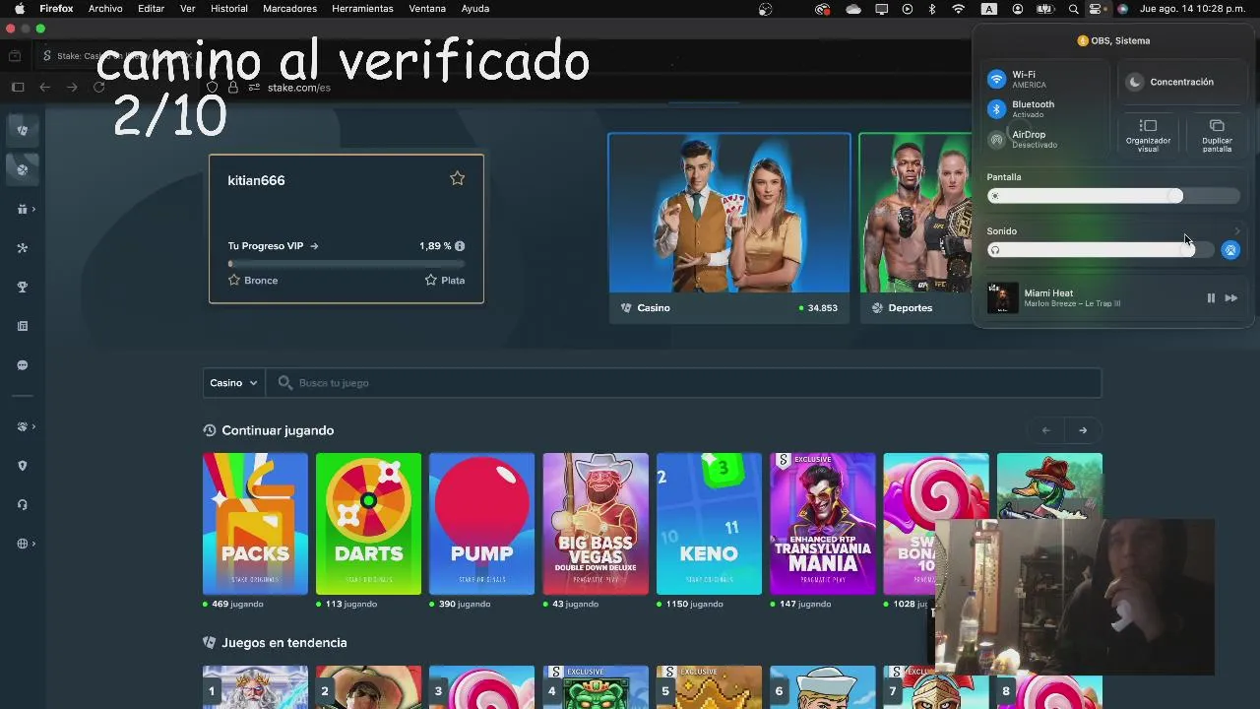View site security via the padlock icon
Screen dimensions: 1260x709
(233, 88)
